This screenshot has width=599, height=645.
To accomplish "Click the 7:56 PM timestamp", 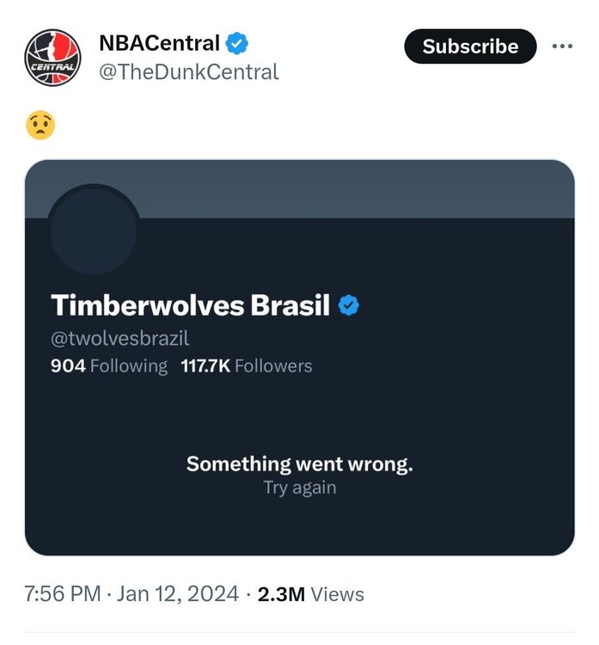I will pyautogui.click(x=62, y=594).
